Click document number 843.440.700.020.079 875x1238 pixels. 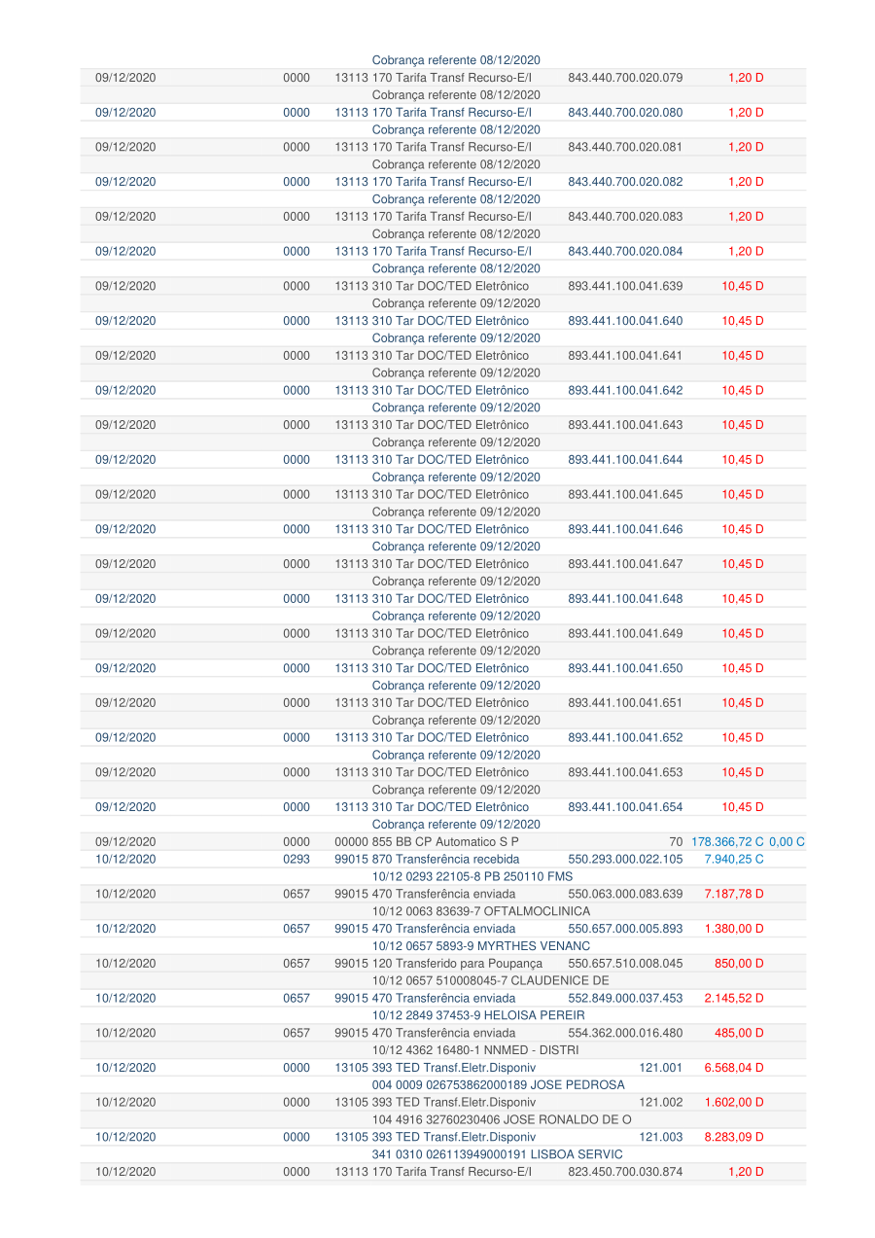pos(625,78)
